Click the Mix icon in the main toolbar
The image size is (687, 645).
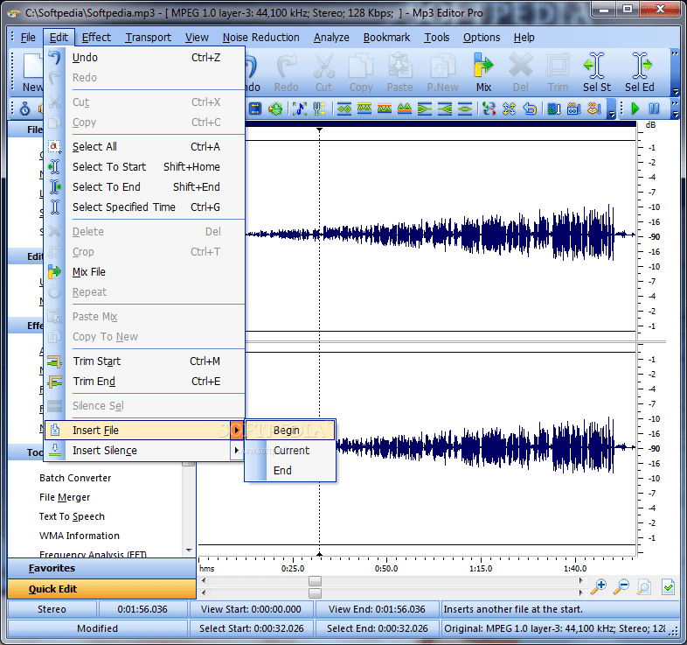(483, 72)
